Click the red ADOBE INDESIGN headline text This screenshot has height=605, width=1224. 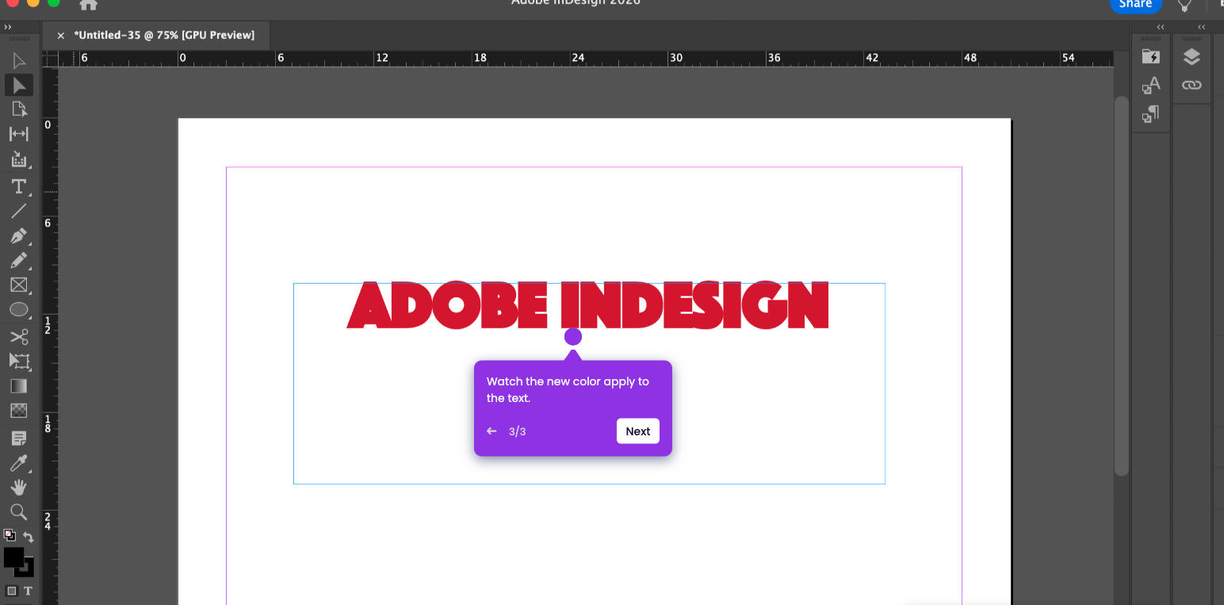click(x=587, y=304)
